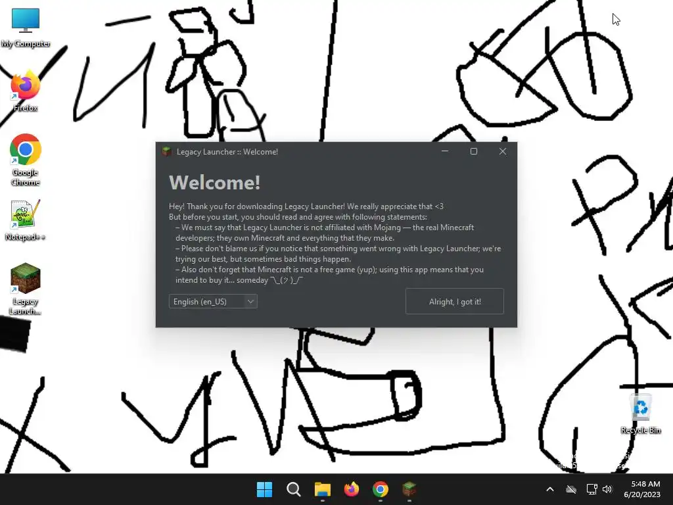Click the Alright, I got it! button
This screenshot has height=505, width=673.
pyautogui.click(x=455, y=301)
